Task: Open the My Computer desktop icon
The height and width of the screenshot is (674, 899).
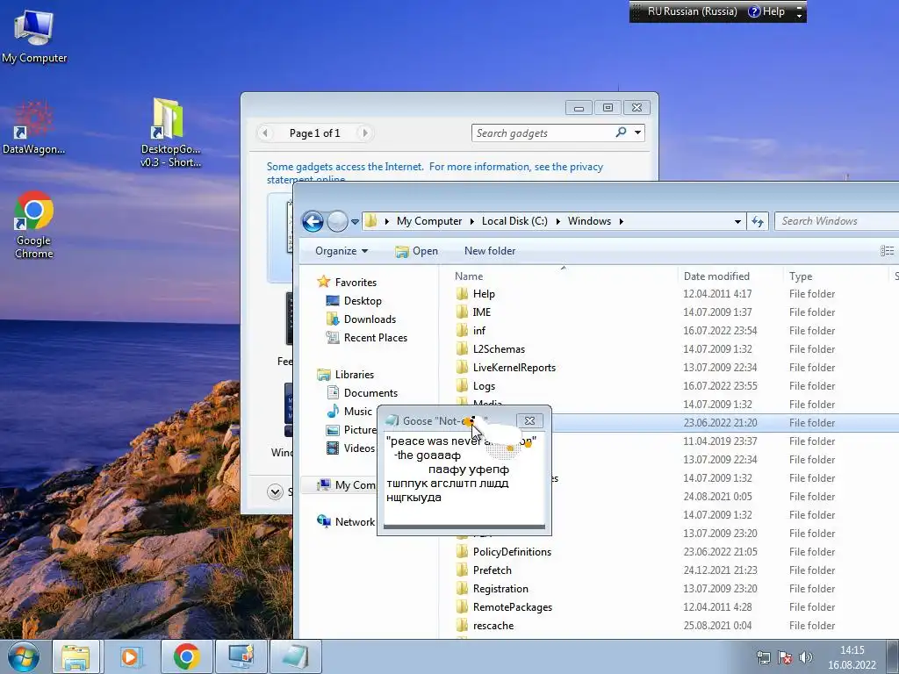Action: (x=34, y=35)
